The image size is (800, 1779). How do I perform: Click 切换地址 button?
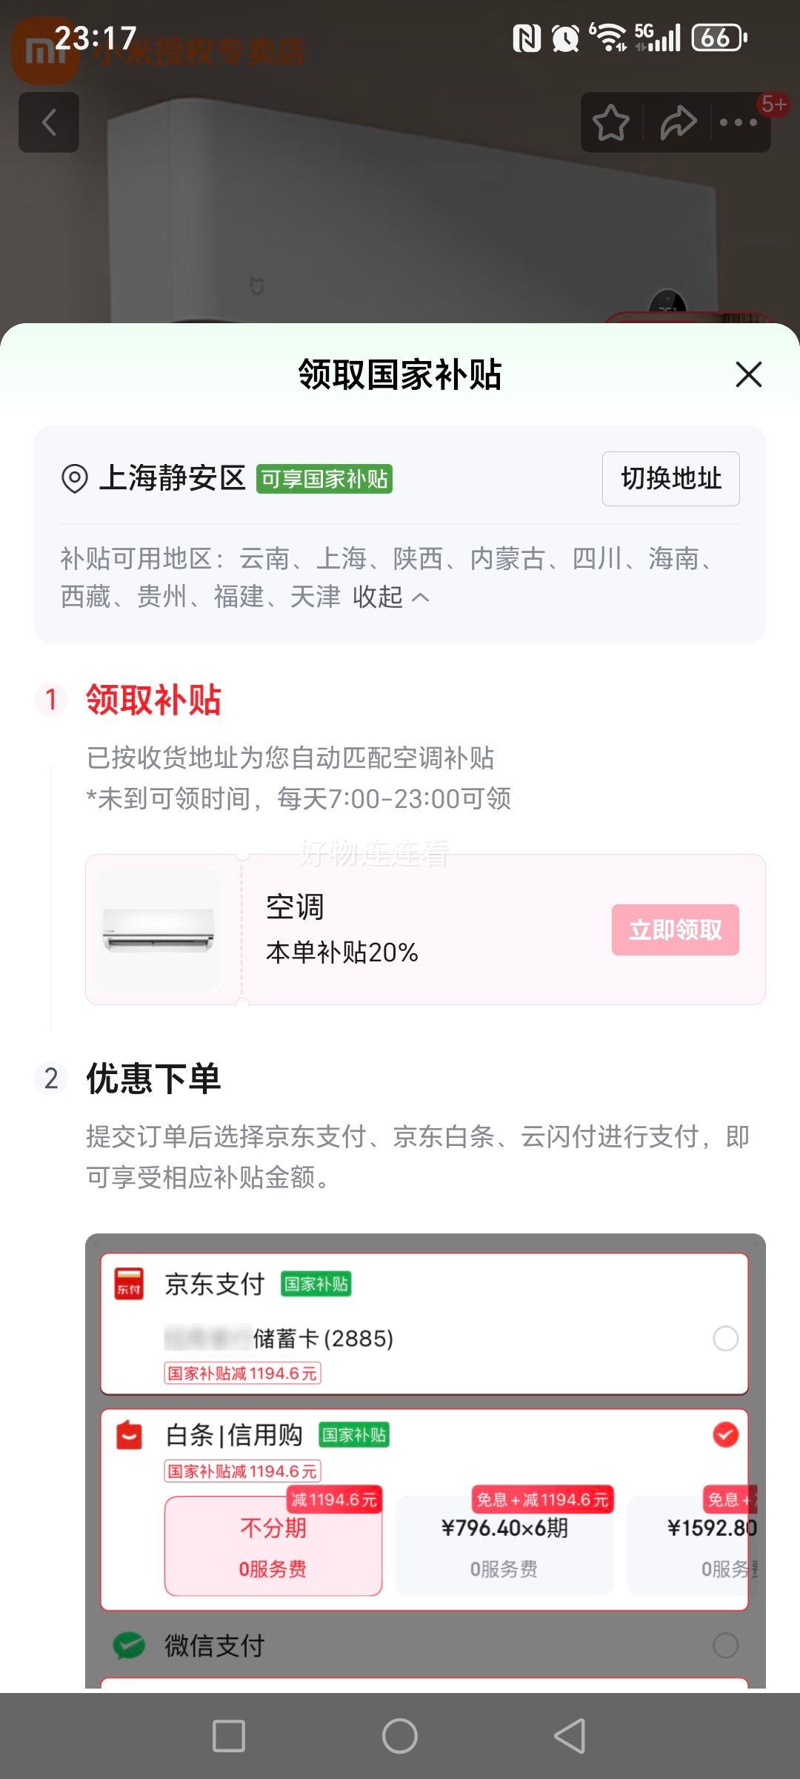pyautogui.click(x=671, y=479)
